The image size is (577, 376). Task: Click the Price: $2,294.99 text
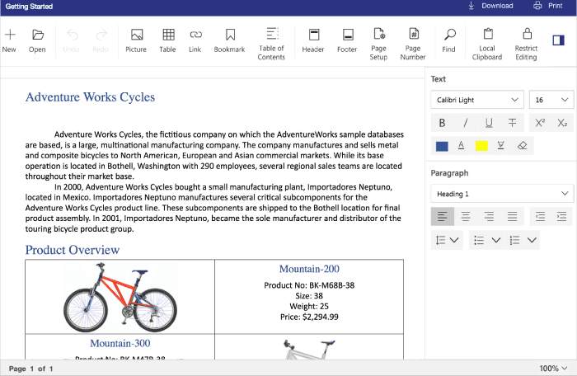point(309,317)
